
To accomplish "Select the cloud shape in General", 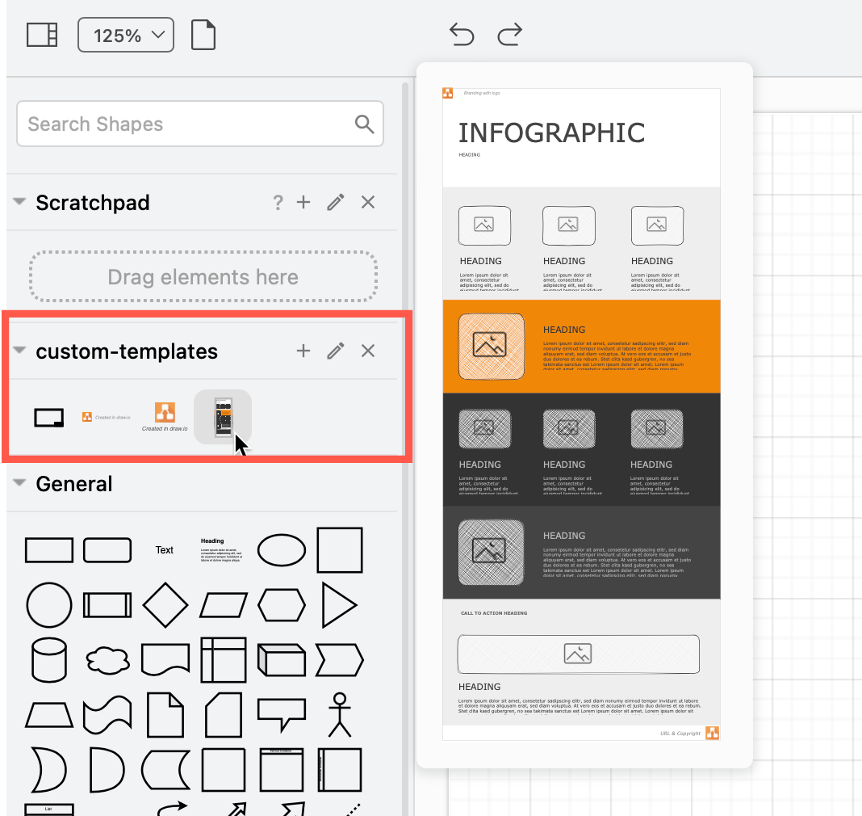I will (107, 660).
